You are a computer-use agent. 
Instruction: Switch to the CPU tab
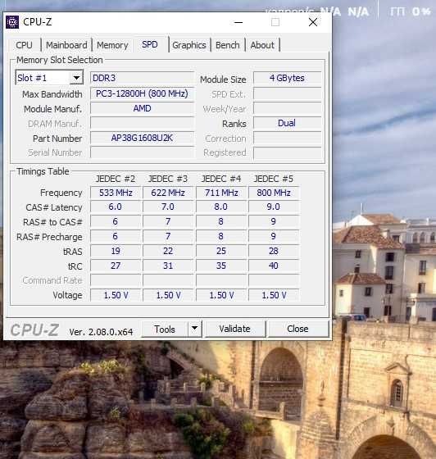(24, 45)
